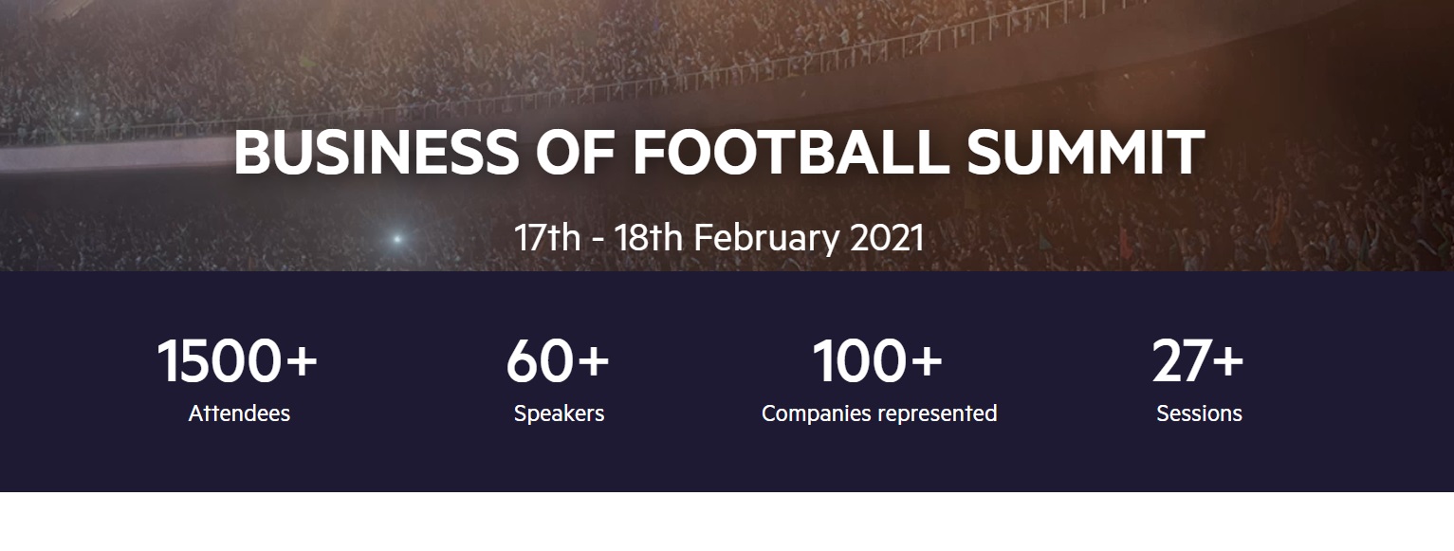Click the word "BUSINESS" in the heading
The image size is (1454, 551).
pos(376,152)
